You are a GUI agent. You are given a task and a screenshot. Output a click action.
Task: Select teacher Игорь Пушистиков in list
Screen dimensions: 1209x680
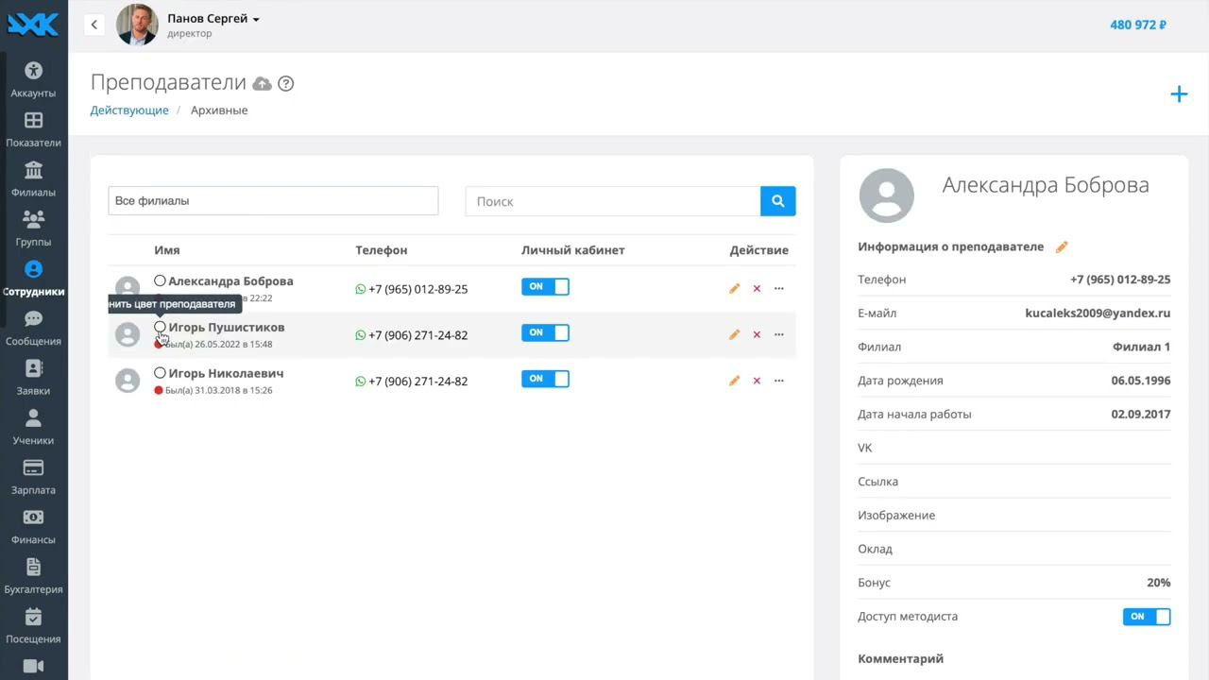click(227, 328)
